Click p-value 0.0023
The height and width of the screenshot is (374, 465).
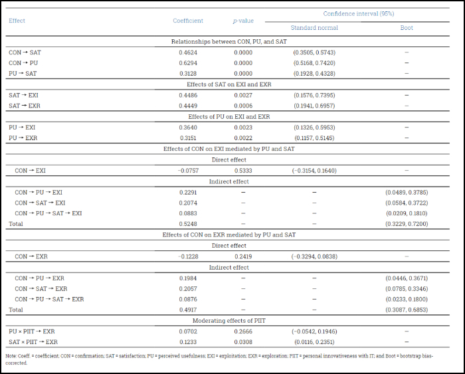(x=243, y=128)
